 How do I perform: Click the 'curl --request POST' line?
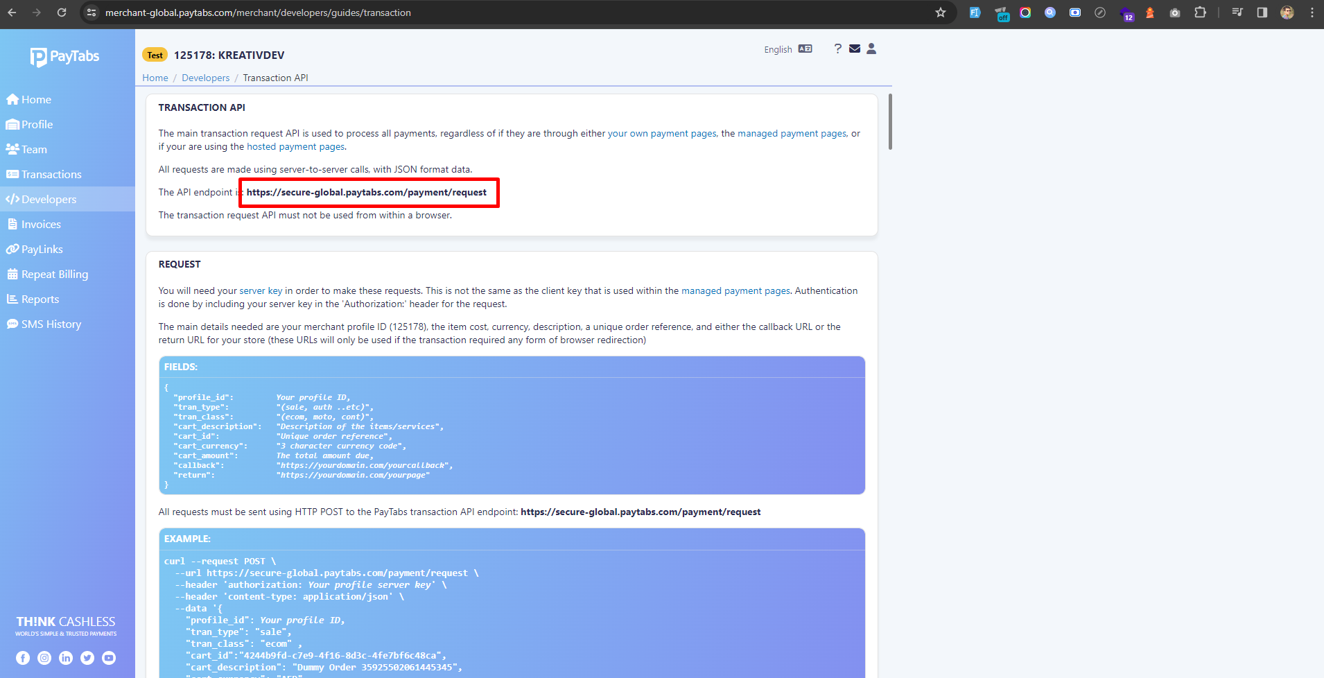pos(220,562)
